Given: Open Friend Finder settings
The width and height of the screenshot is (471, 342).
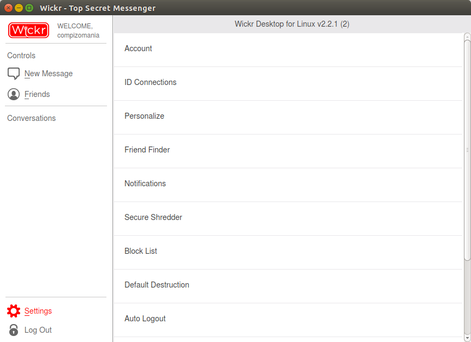Looking at the screenshot, I should point(288,151).
